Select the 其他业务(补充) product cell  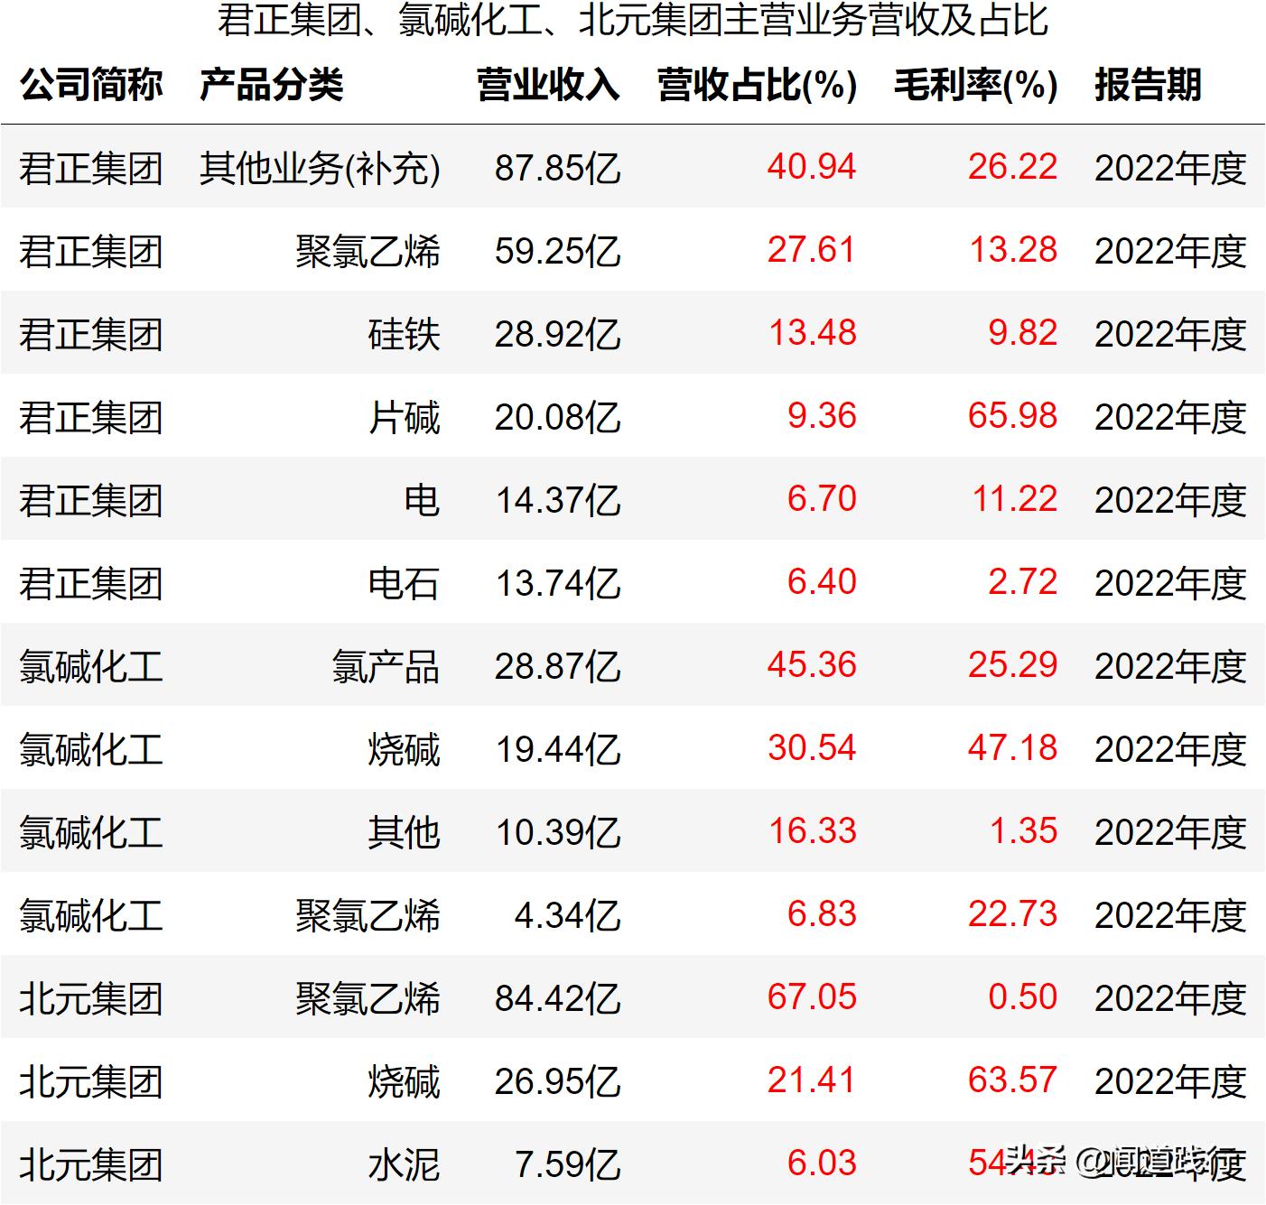coord(320,168)
